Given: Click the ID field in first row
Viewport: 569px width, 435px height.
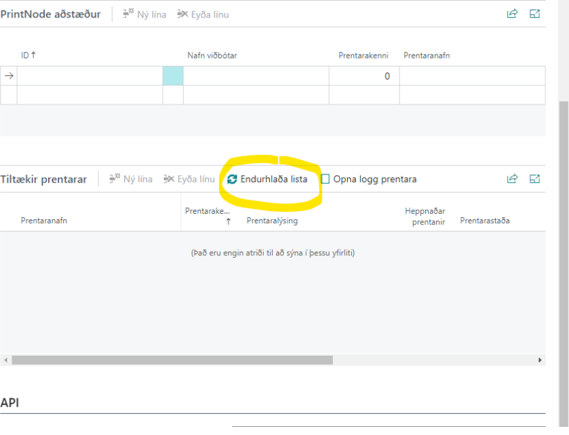Looking at the screenshot, I should 90,76.
